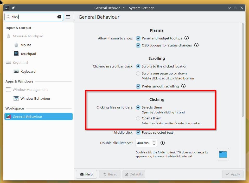The height and width of the screenshot is (183, 249).
Task: Disable Panel and widget tooltips checkbox
Action: [138, 38]
